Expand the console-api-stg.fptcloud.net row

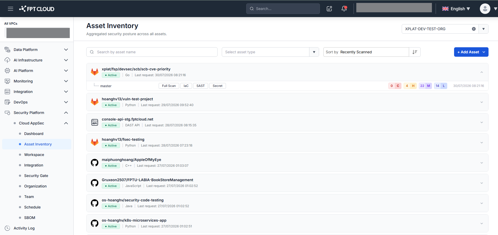[x=482, y=122]
